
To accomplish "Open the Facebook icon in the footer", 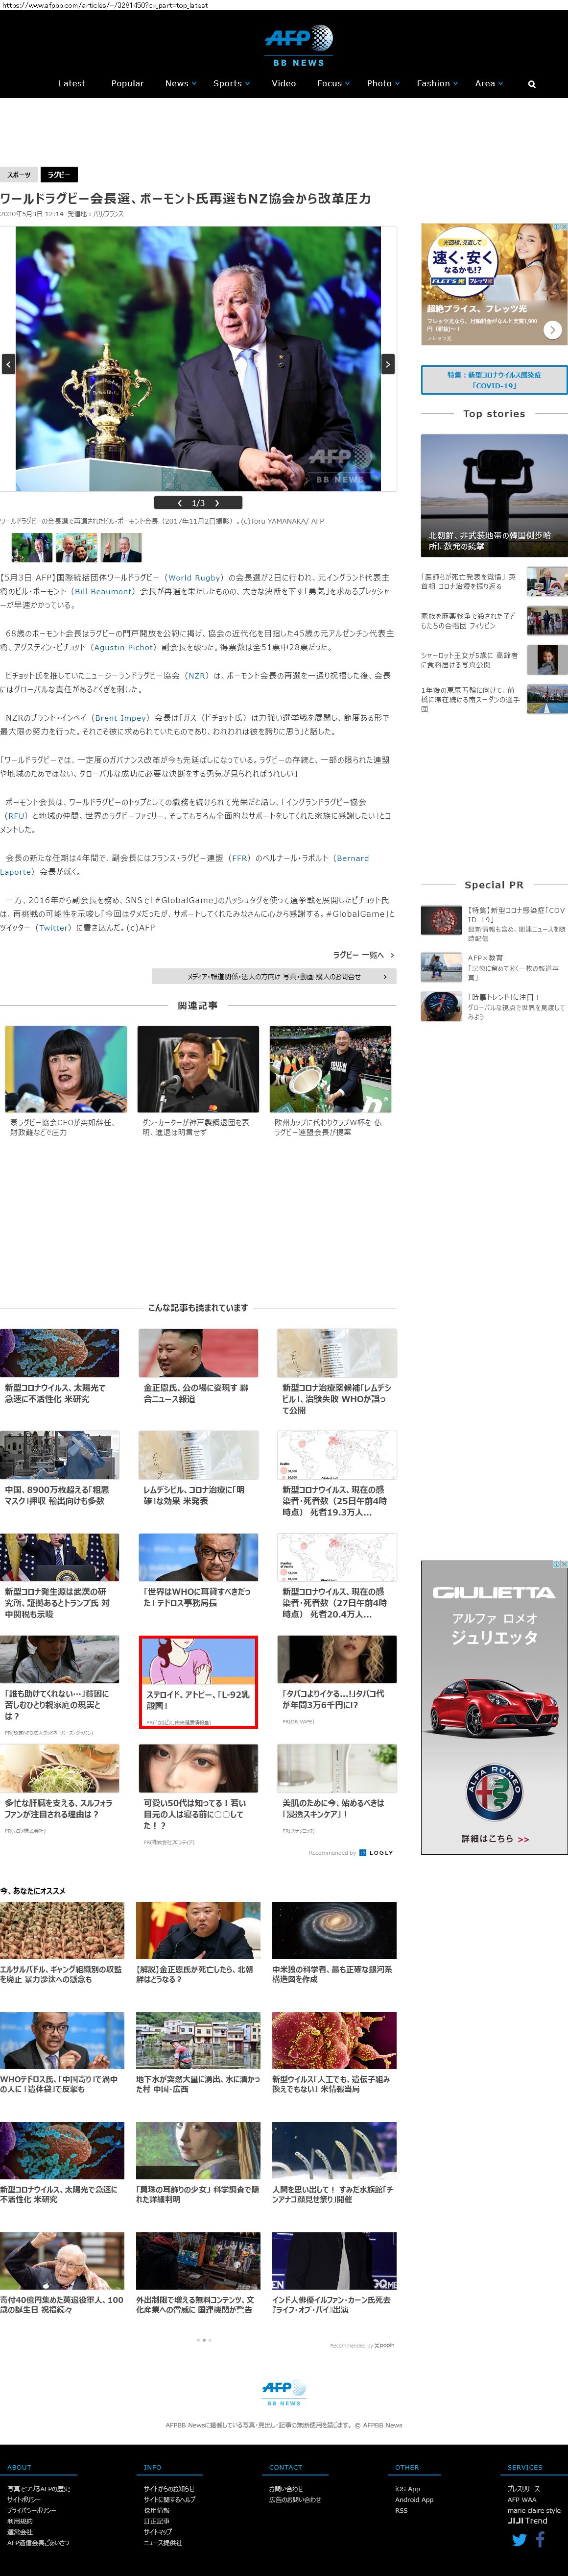I will (540, 2539).
